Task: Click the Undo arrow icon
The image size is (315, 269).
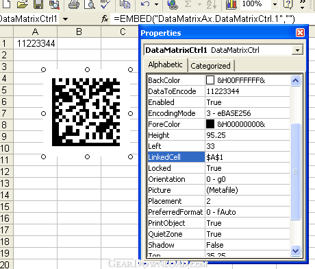Action: (145, 4)
